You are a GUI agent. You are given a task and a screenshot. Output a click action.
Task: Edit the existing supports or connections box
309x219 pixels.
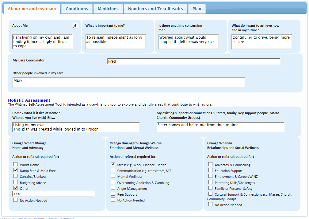click(x=220, y=127)
